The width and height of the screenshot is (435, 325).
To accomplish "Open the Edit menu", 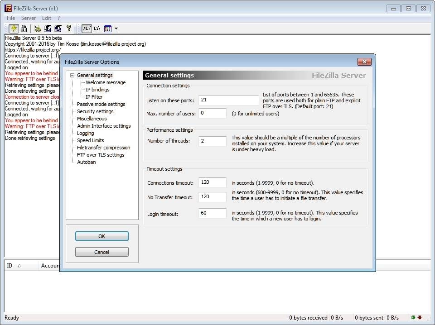I will (46, 18).
